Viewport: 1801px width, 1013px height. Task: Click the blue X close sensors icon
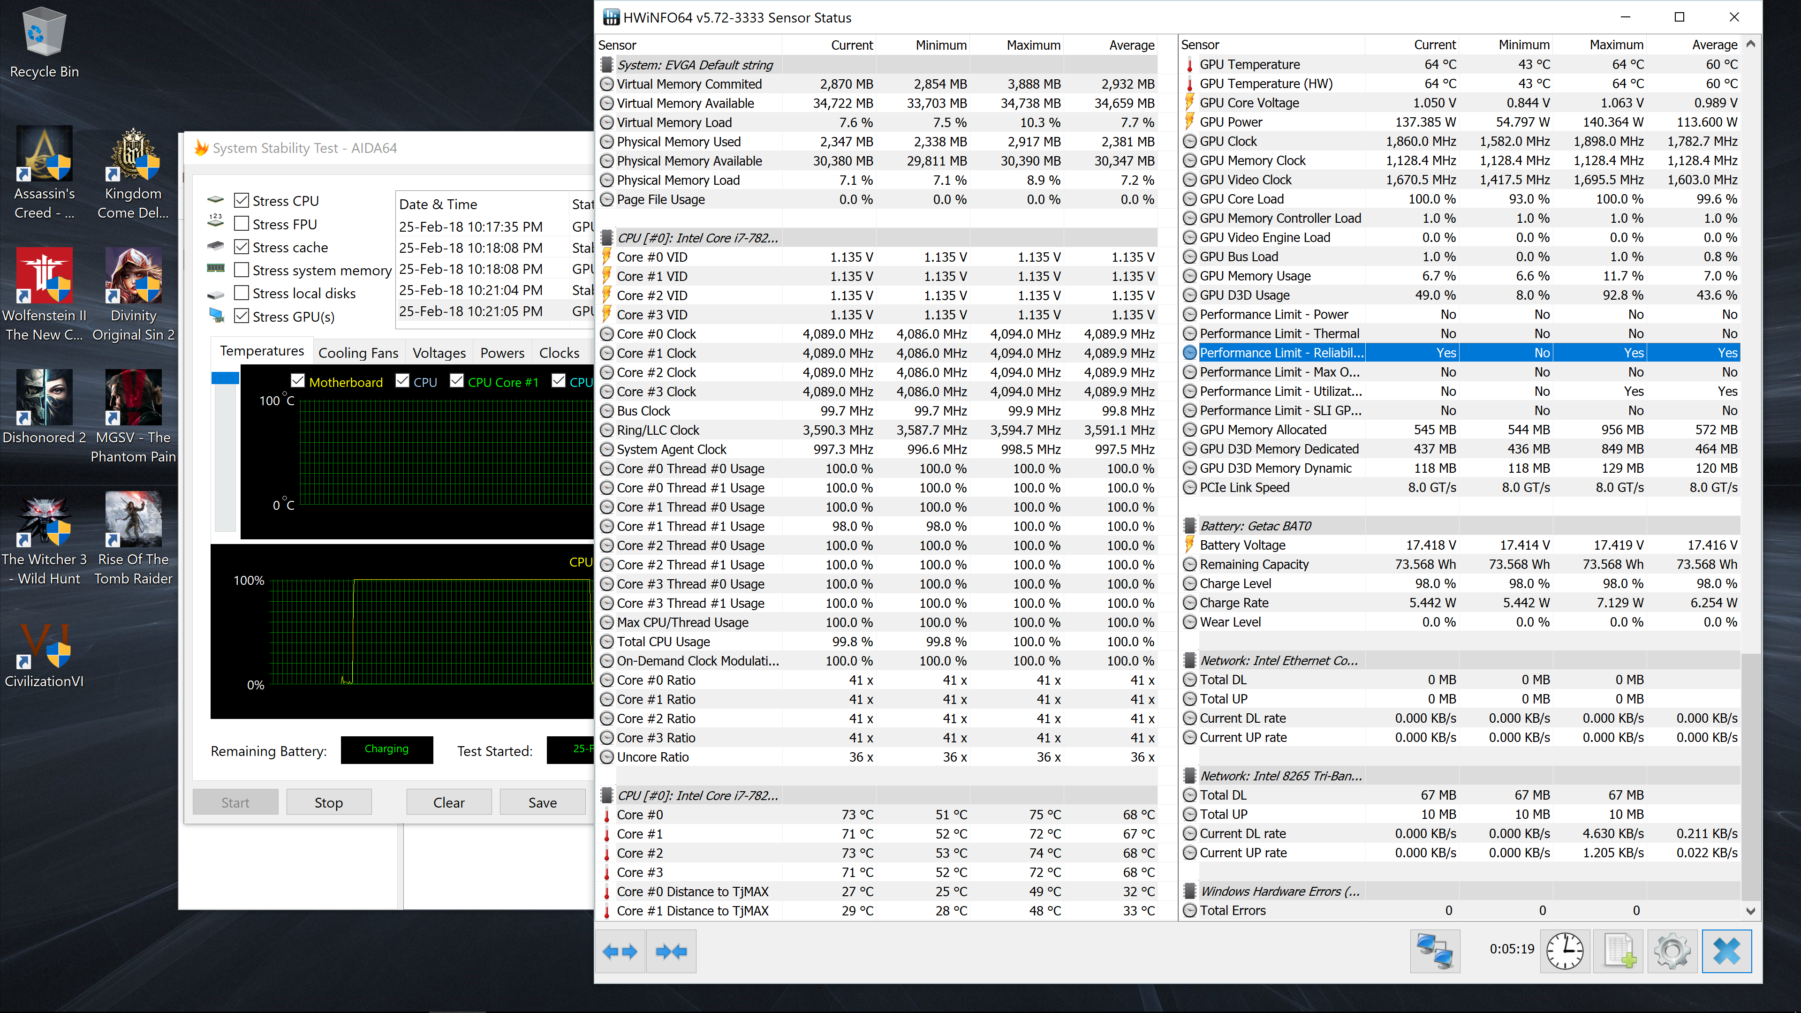1726,951
